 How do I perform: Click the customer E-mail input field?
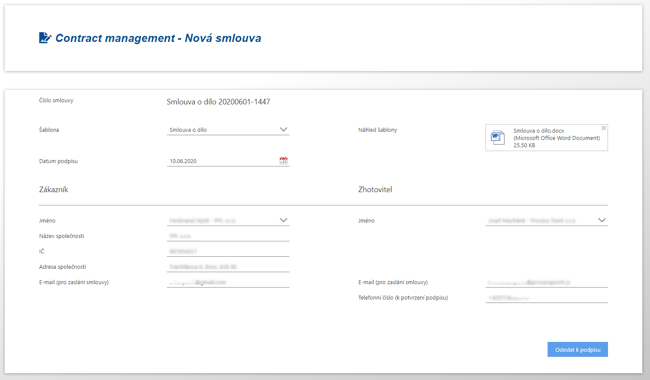click(x=228, y=282)
